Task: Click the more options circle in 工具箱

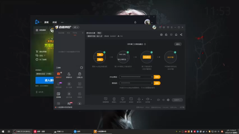Action: [82, 68]
